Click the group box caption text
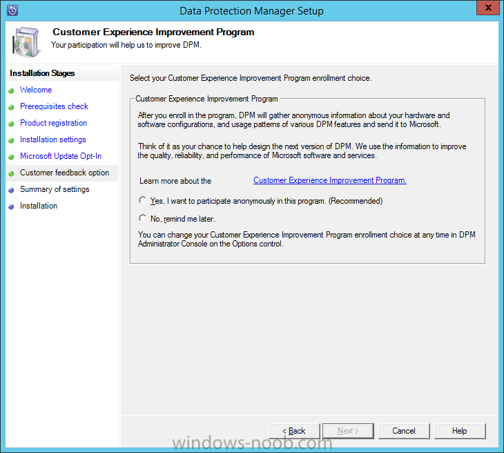Image resolution: width=504 pixels, height=453 pixels. click(206, 99)
